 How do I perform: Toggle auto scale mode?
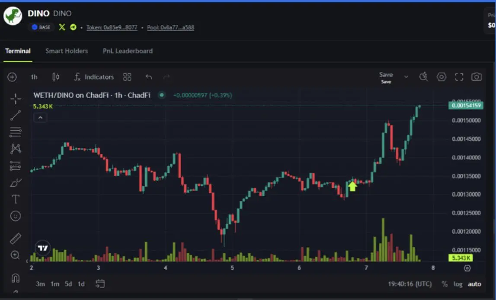point(474,284)
